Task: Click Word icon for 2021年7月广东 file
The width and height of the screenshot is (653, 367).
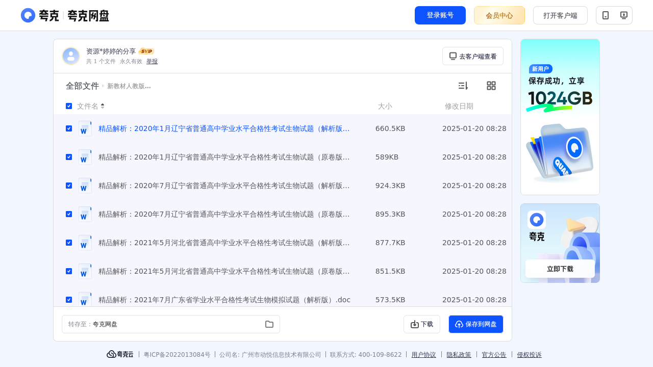Action: (x=85, y=299)
